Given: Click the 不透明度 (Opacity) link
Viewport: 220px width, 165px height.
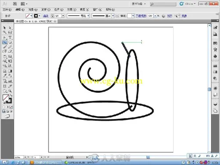Looking at the screenshot, I should pos(141,16).
